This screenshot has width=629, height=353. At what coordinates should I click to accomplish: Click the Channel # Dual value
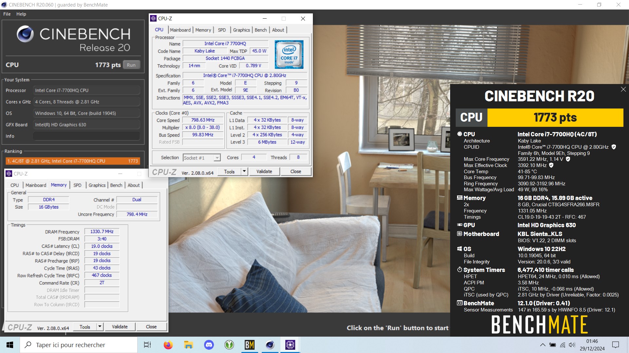[x=137, y=199]
